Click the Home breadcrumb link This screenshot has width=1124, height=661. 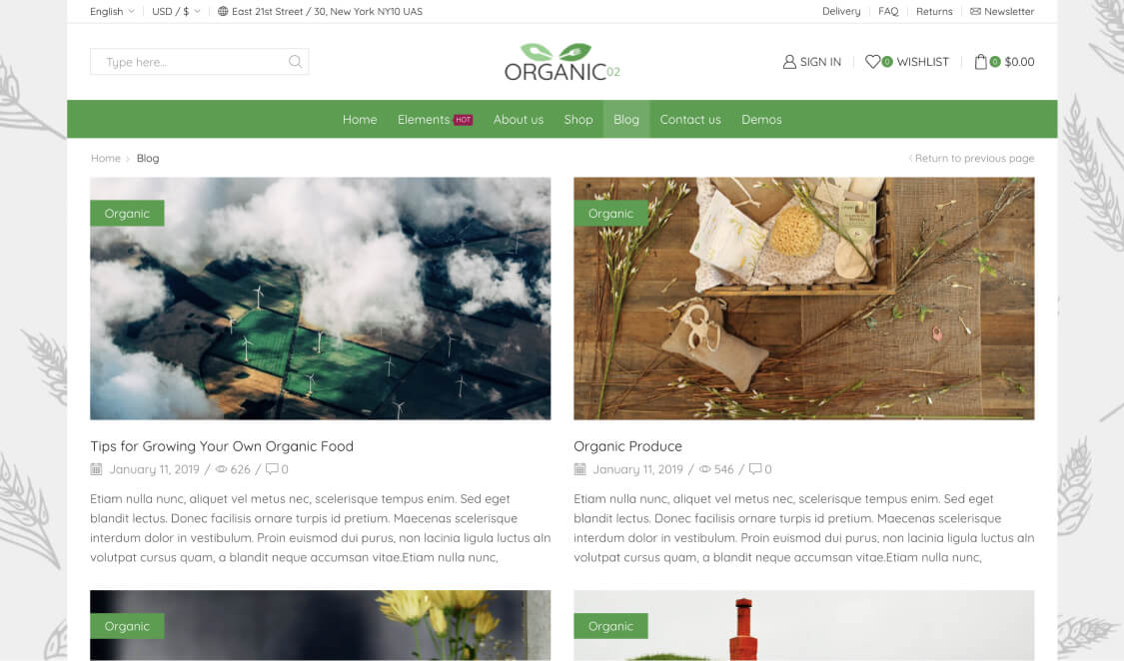105,159
